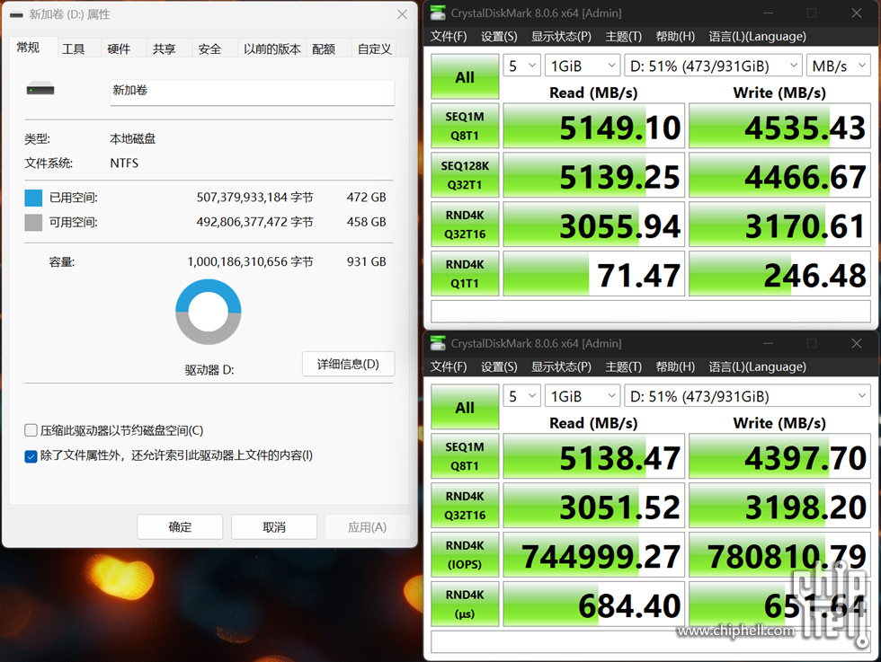Open 主题(T) menu in the lower CrystalDiskMark window

pos(624,366)
